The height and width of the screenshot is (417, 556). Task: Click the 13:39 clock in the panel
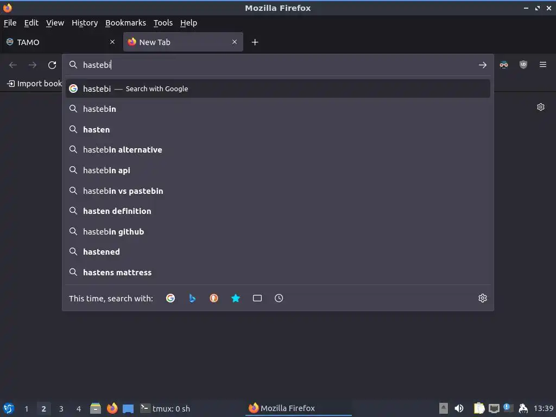coord(543,408)
